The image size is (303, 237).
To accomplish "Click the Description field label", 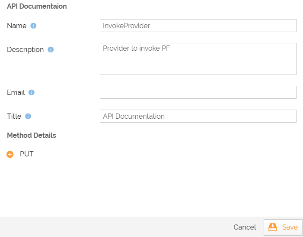I will (x=25, y=50).
